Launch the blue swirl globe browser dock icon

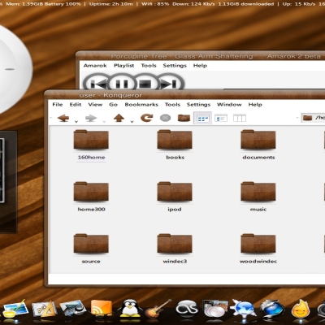pyautogui.click(x=272, y=310)
